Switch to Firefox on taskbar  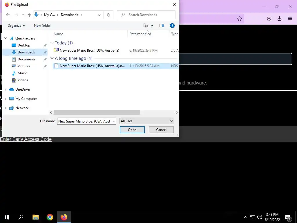pyautogui.click(x=64, y=217)
